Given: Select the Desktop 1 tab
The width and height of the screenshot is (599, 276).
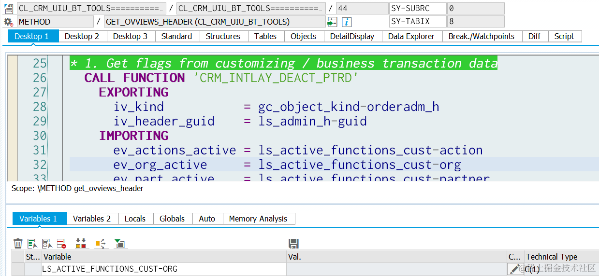Looking at the screenshot, I should click(33, 36).
